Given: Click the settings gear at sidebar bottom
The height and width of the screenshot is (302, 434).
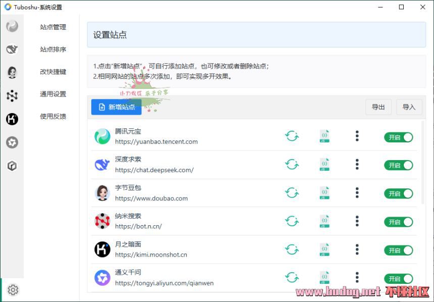Looking at the screenshot, I should (13, 290).
